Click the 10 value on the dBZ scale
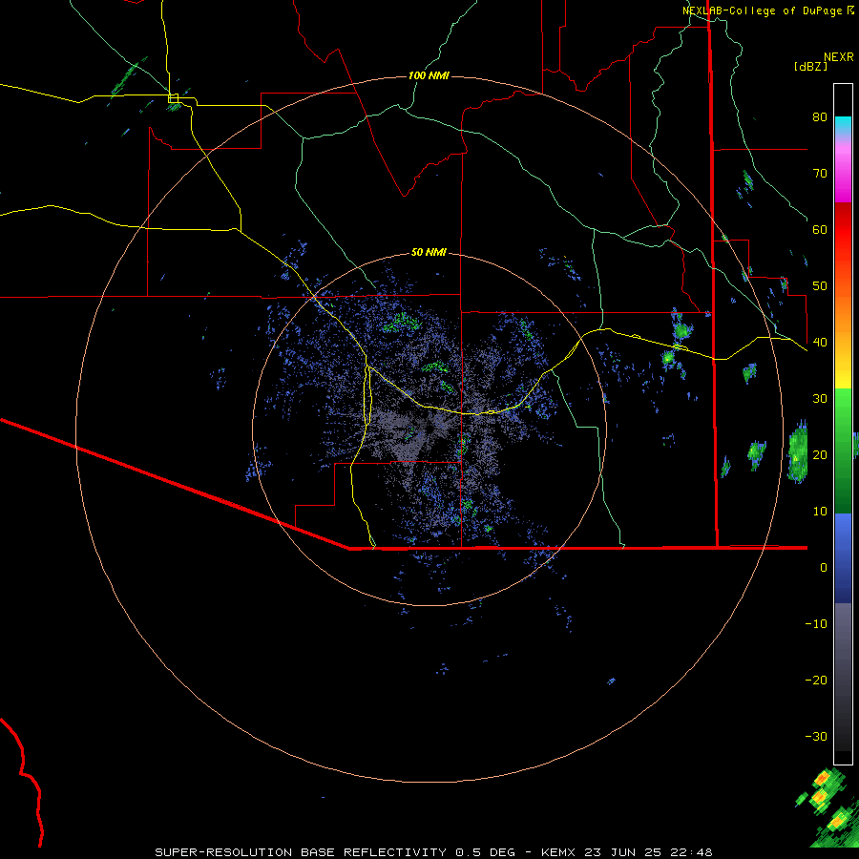The width and height of the screenshot is (859, 859). [820, 512]
